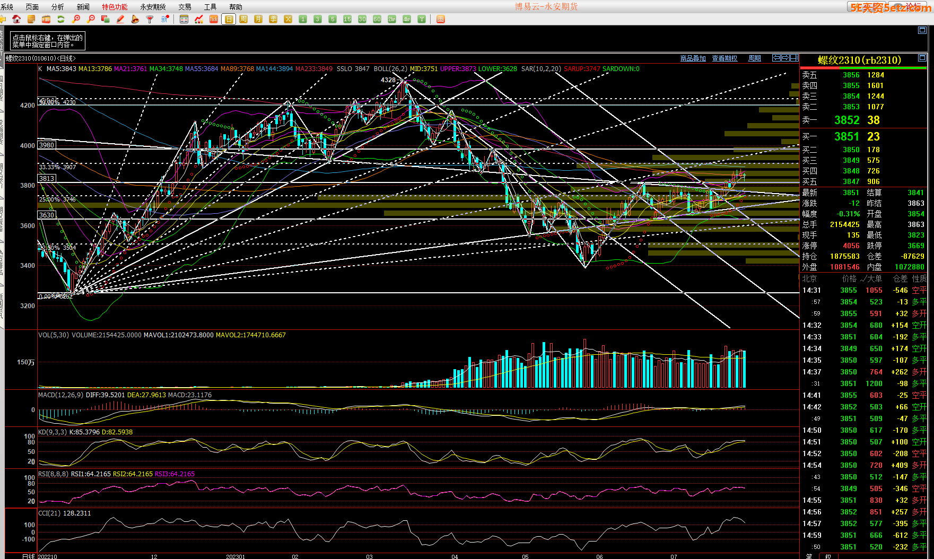This screenshot has width=934, height=559.
Task: Click the 3980 price label box
Action: click(x=47, y=145)
